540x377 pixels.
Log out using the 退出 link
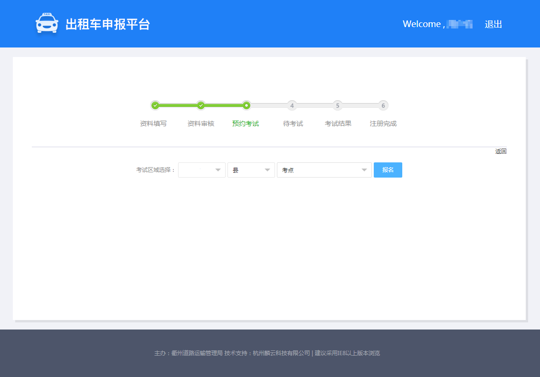pyautogui.click(x=493, y=24)
